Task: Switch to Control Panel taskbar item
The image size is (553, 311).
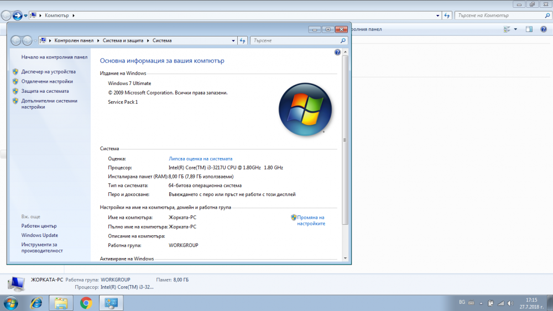Action: 111,303
